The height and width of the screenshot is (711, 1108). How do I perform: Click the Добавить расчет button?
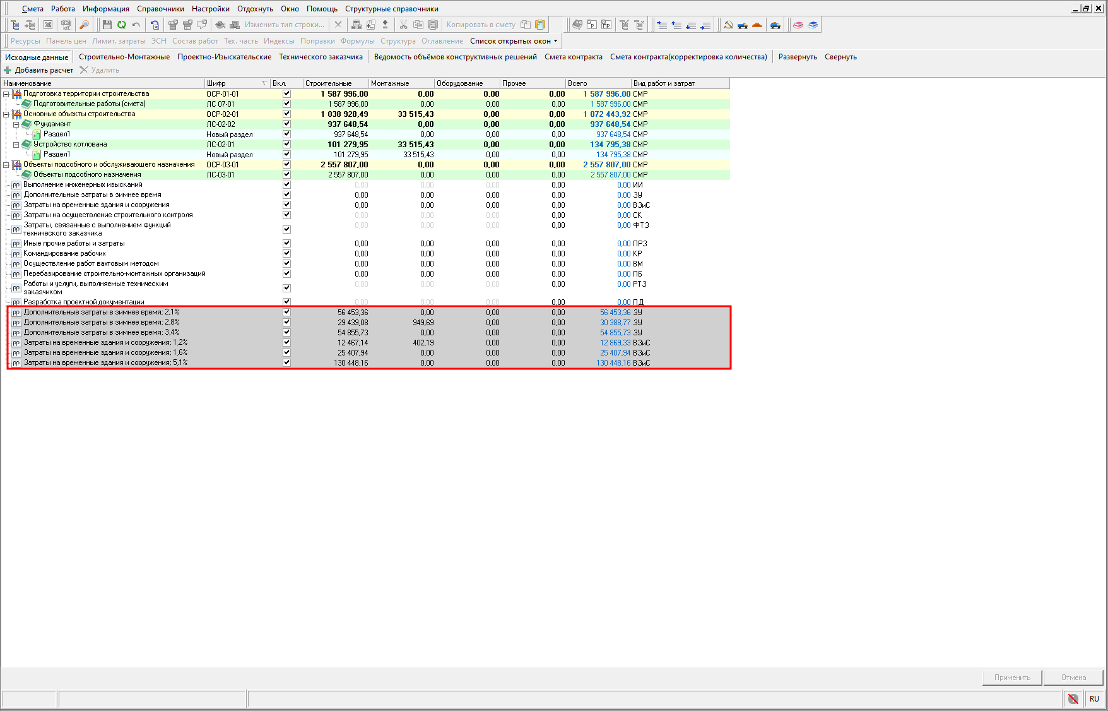point(38,70)
